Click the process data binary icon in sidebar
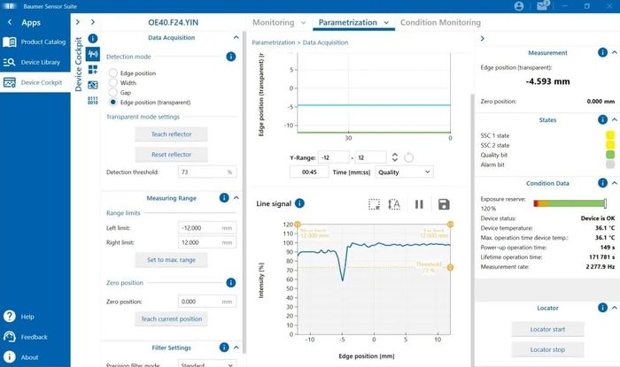The image size is (620, 367). tap(92, 100)
